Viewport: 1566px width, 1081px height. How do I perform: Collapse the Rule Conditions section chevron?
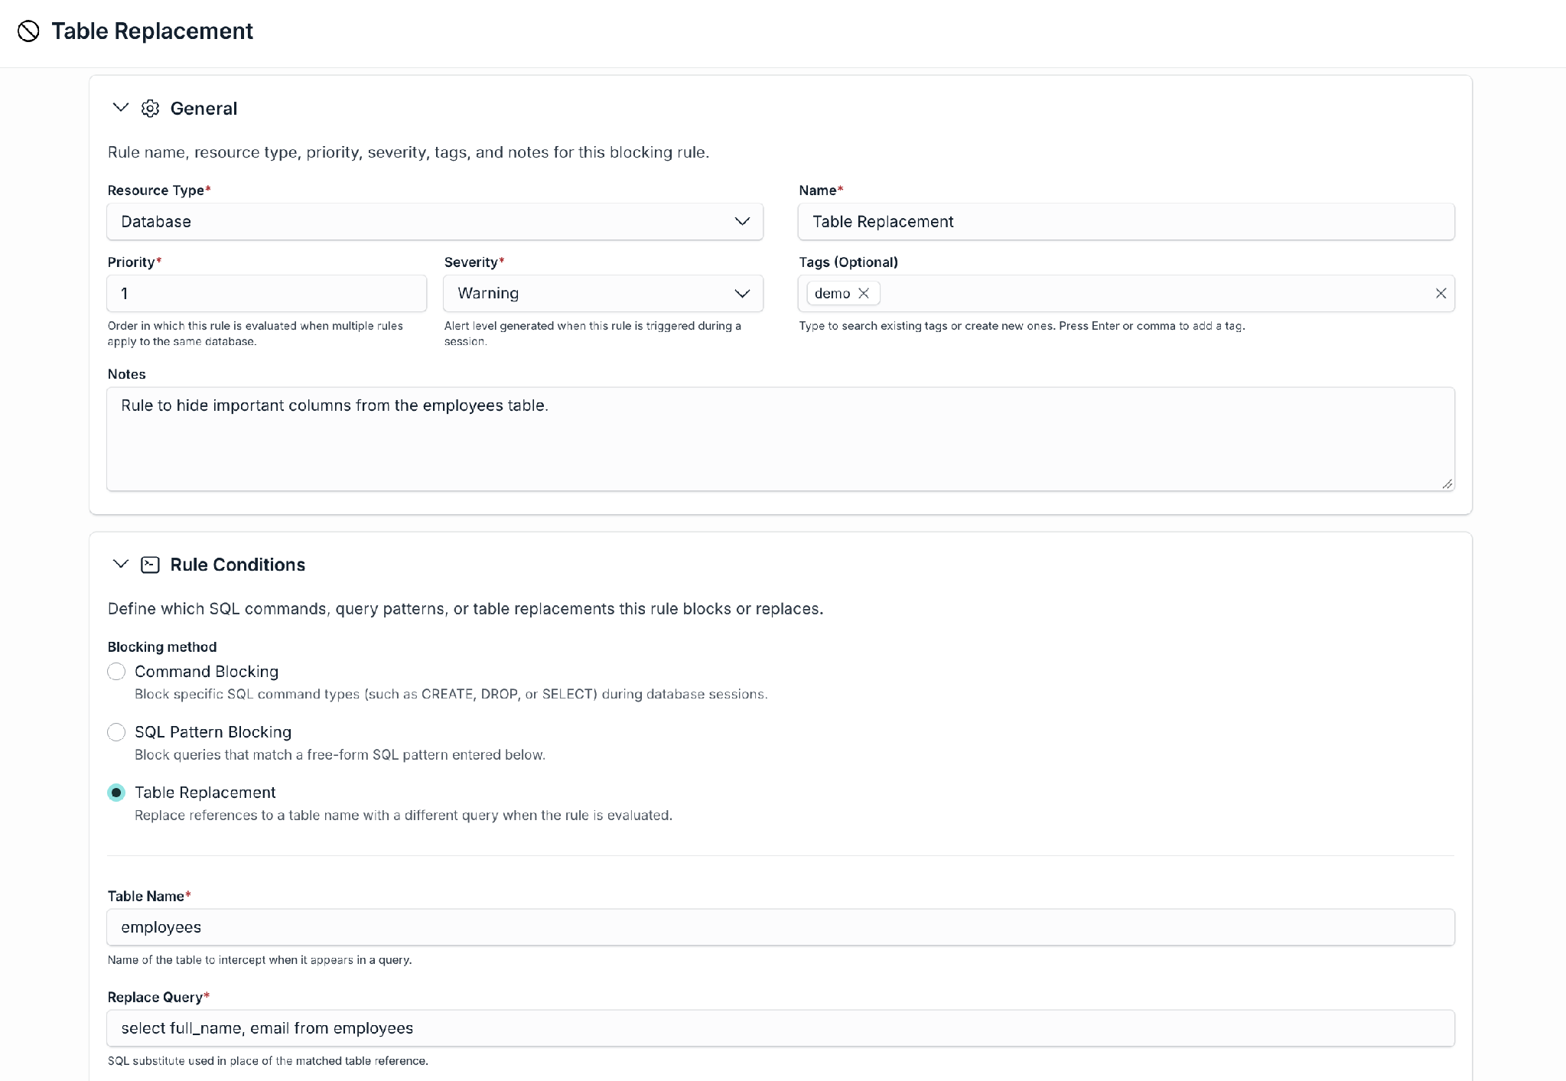[x=120, y=564]
